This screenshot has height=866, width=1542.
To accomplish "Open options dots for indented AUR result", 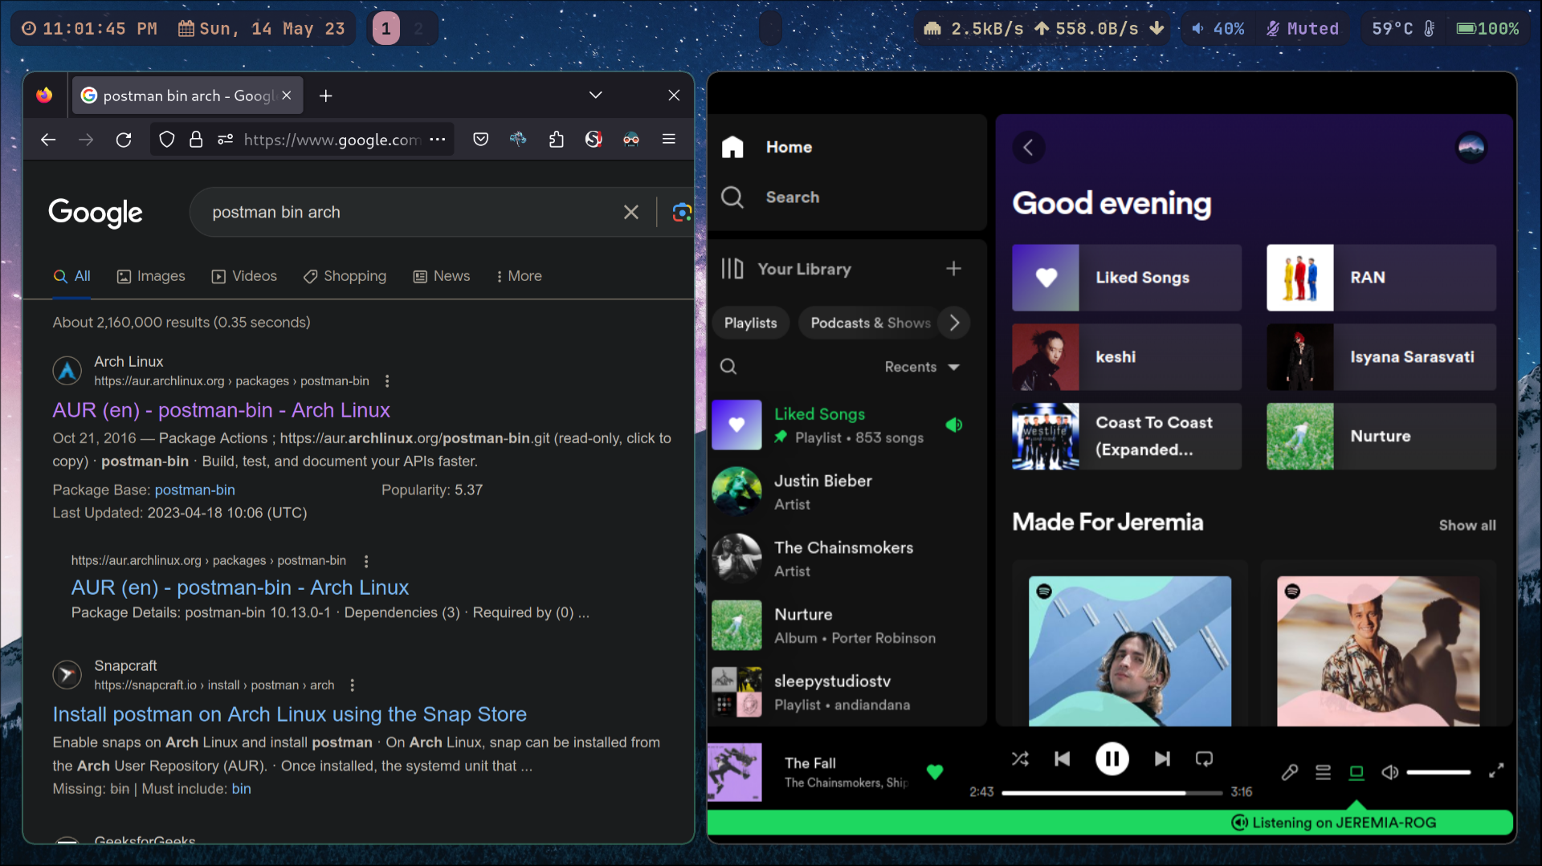I will click(366, 561).
